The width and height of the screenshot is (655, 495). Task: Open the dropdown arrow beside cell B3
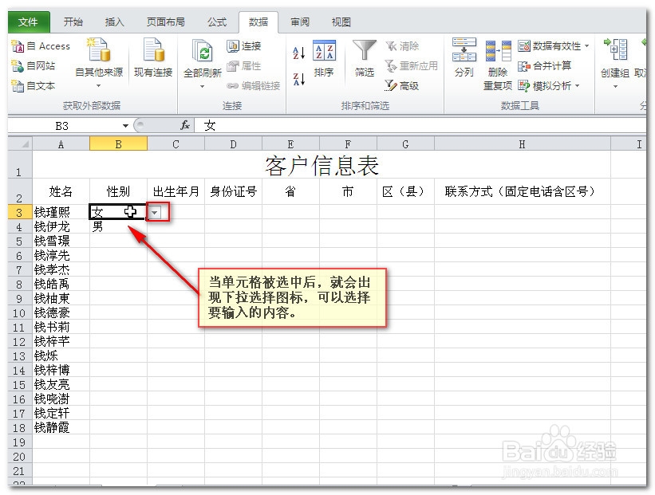coord(155,213)
